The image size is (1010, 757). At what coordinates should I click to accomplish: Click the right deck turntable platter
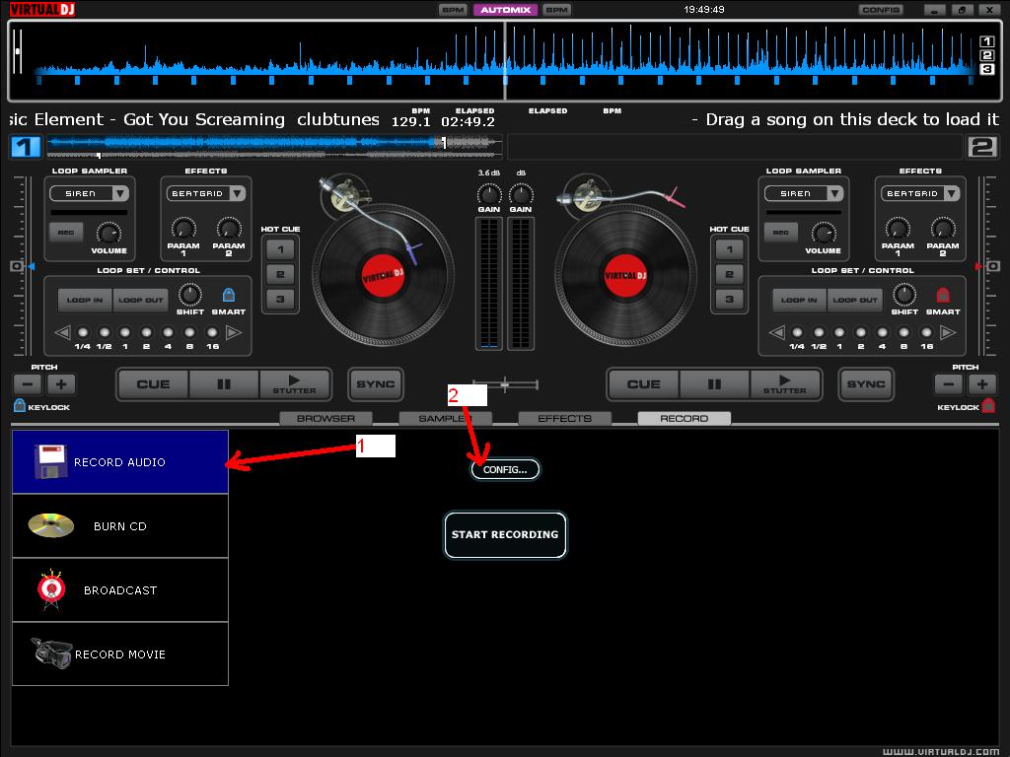[x=625, y=276]
